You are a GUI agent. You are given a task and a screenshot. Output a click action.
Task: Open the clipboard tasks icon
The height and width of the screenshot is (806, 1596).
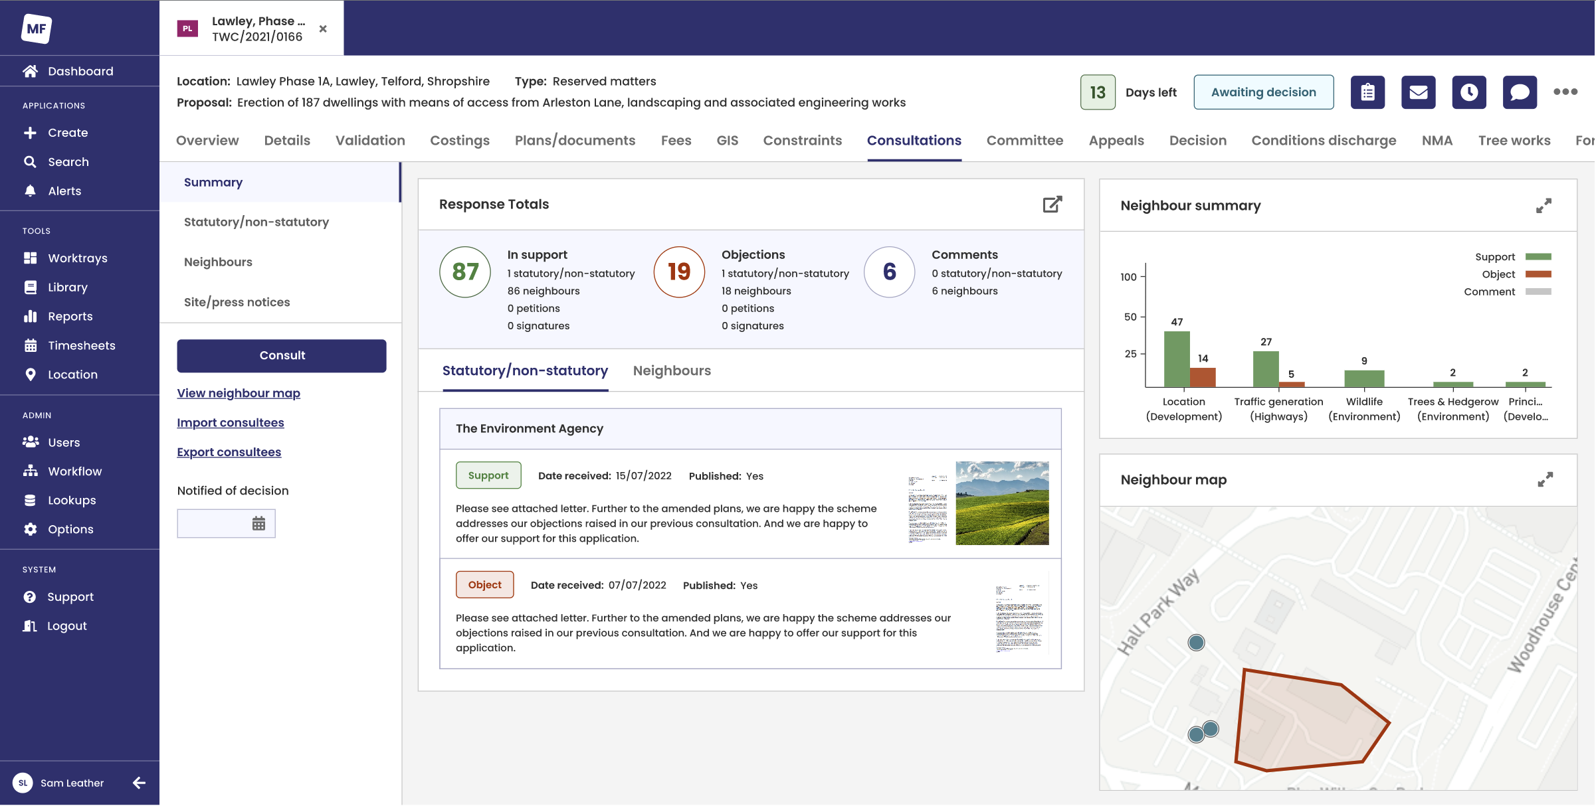pos(1367,92)
